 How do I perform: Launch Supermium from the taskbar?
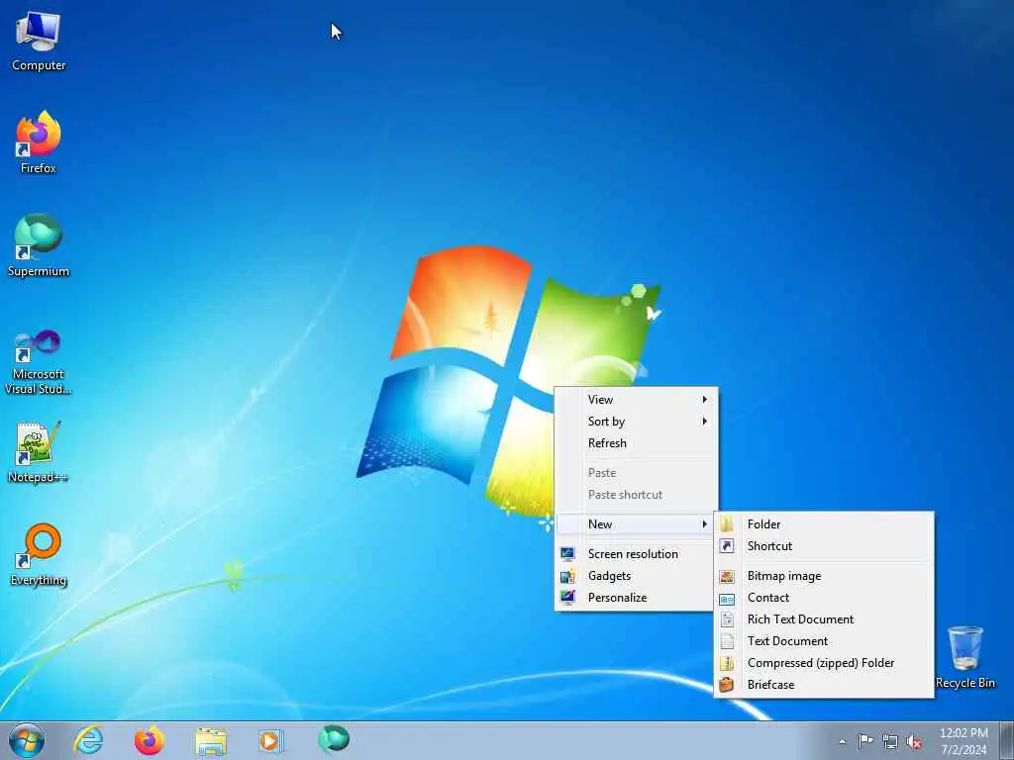coord(334,739)
